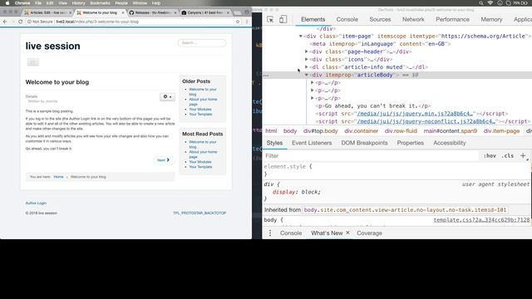
Task: Toggle the :hov element state panel
Action: 490,155
